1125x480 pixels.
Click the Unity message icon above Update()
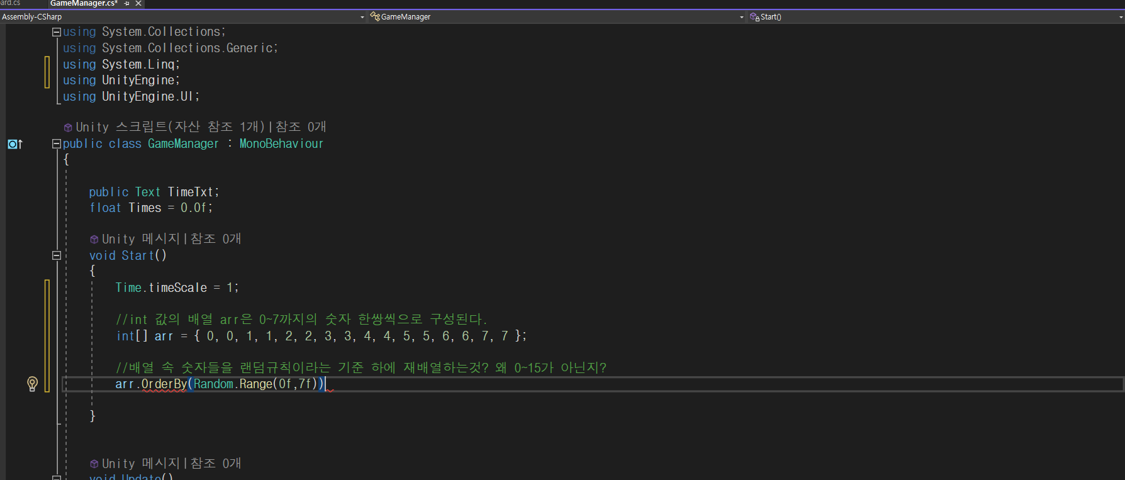[94, 464]
